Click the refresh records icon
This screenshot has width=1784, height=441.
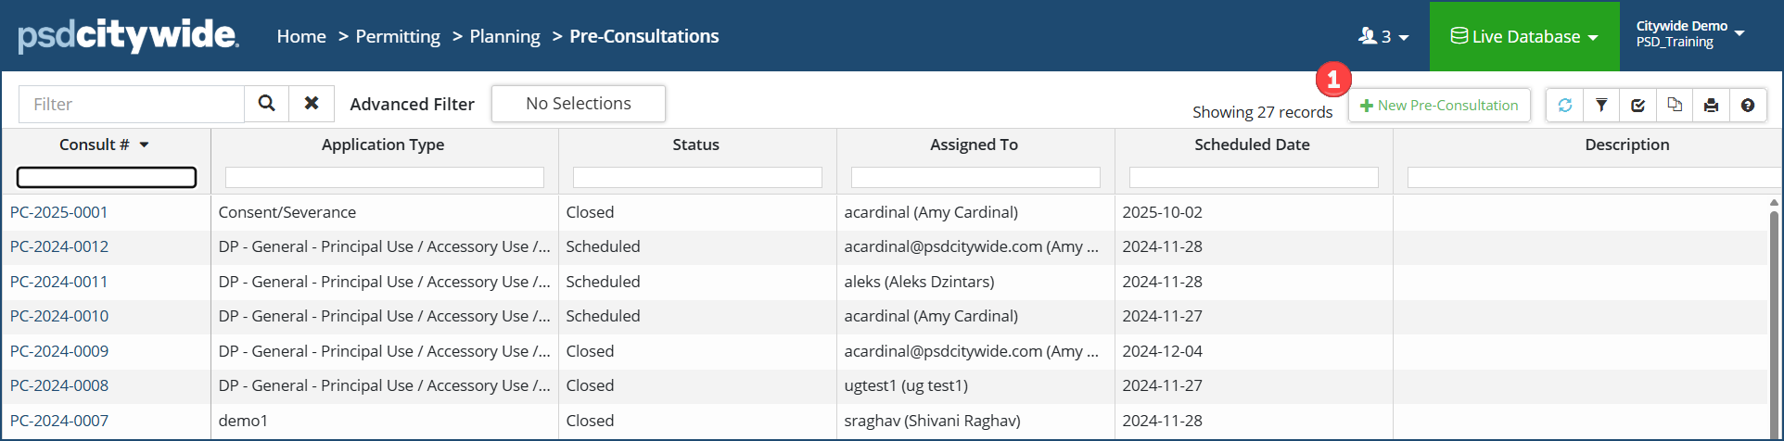coord(1564,106)
